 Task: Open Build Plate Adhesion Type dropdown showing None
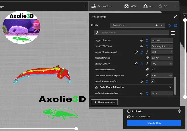click(162, 93)
